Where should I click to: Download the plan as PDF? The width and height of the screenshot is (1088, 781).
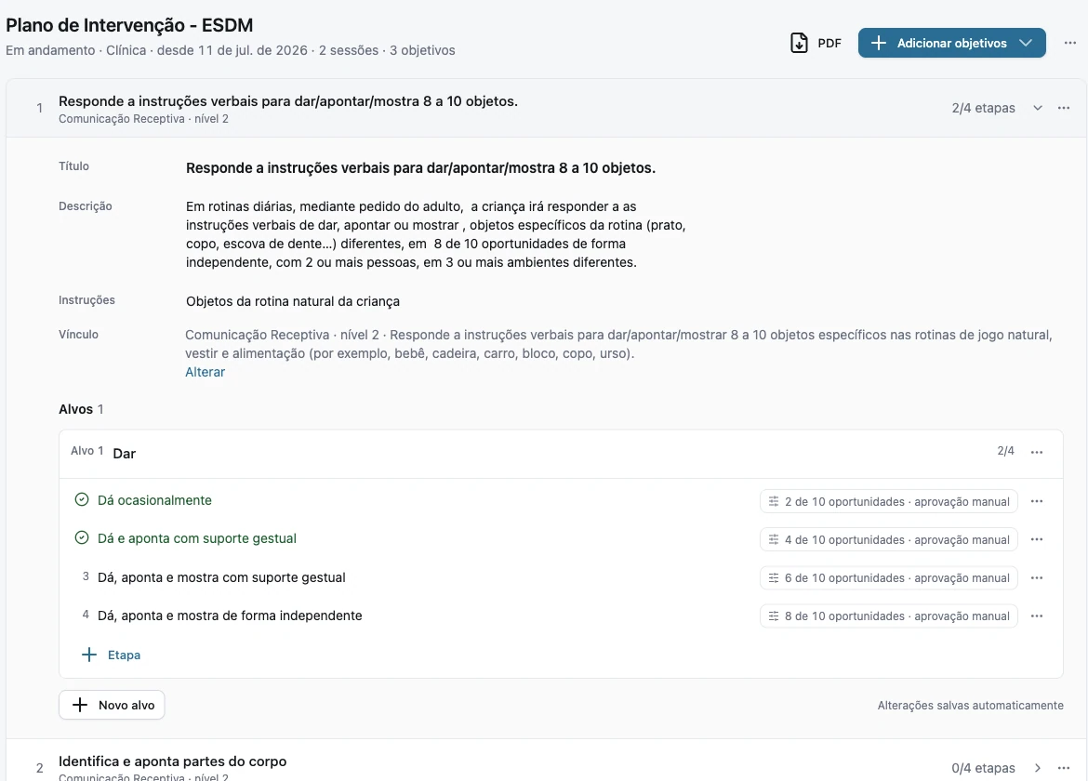tap(816, 43)
